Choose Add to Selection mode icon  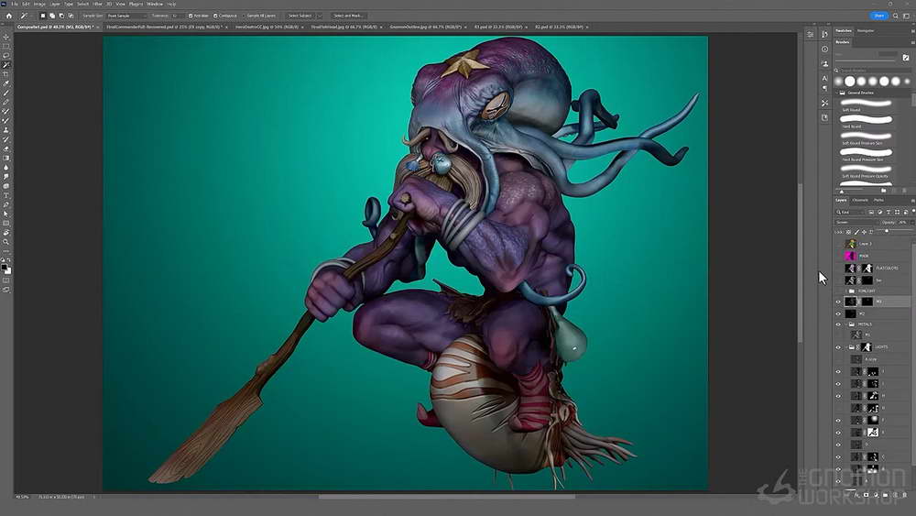pyautogui.click(x=52, y=16)
